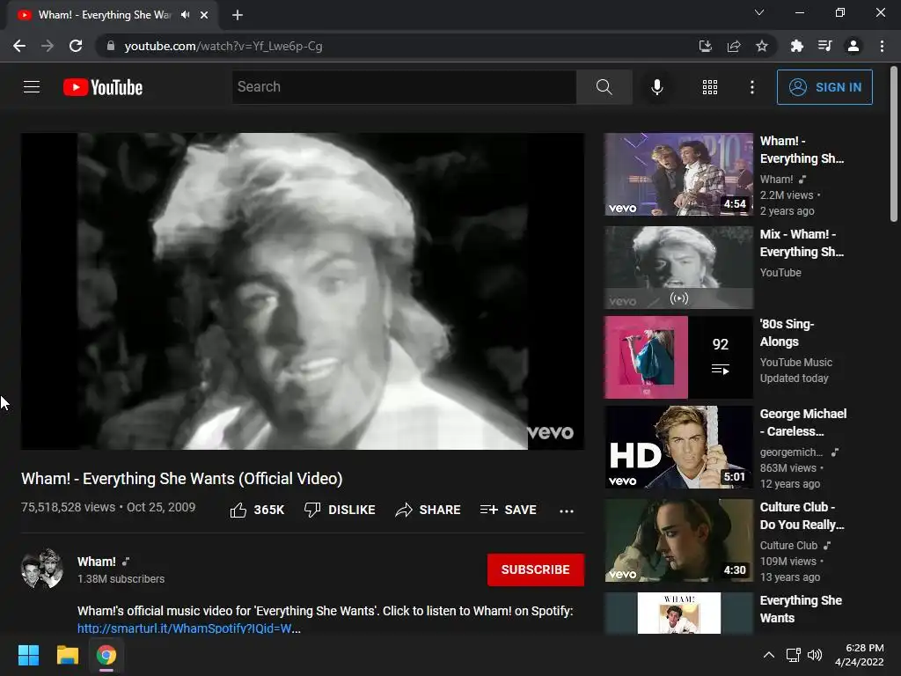Click the share page icon in address bar
The width and height of the screenshot is (901, 676).
pos(733,46)
